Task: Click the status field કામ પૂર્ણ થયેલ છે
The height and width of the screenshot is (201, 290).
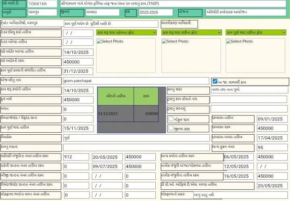Action: tap(111, 24)
